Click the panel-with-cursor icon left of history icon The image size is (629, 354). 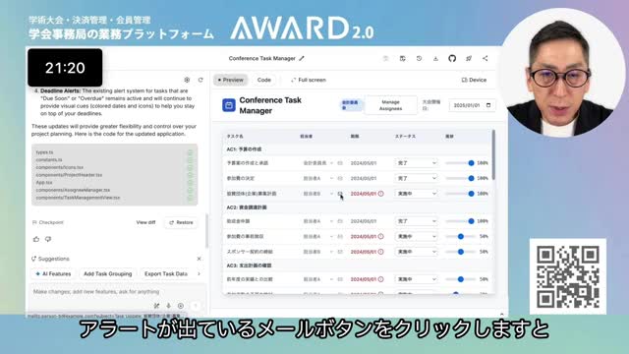[402, 59]
